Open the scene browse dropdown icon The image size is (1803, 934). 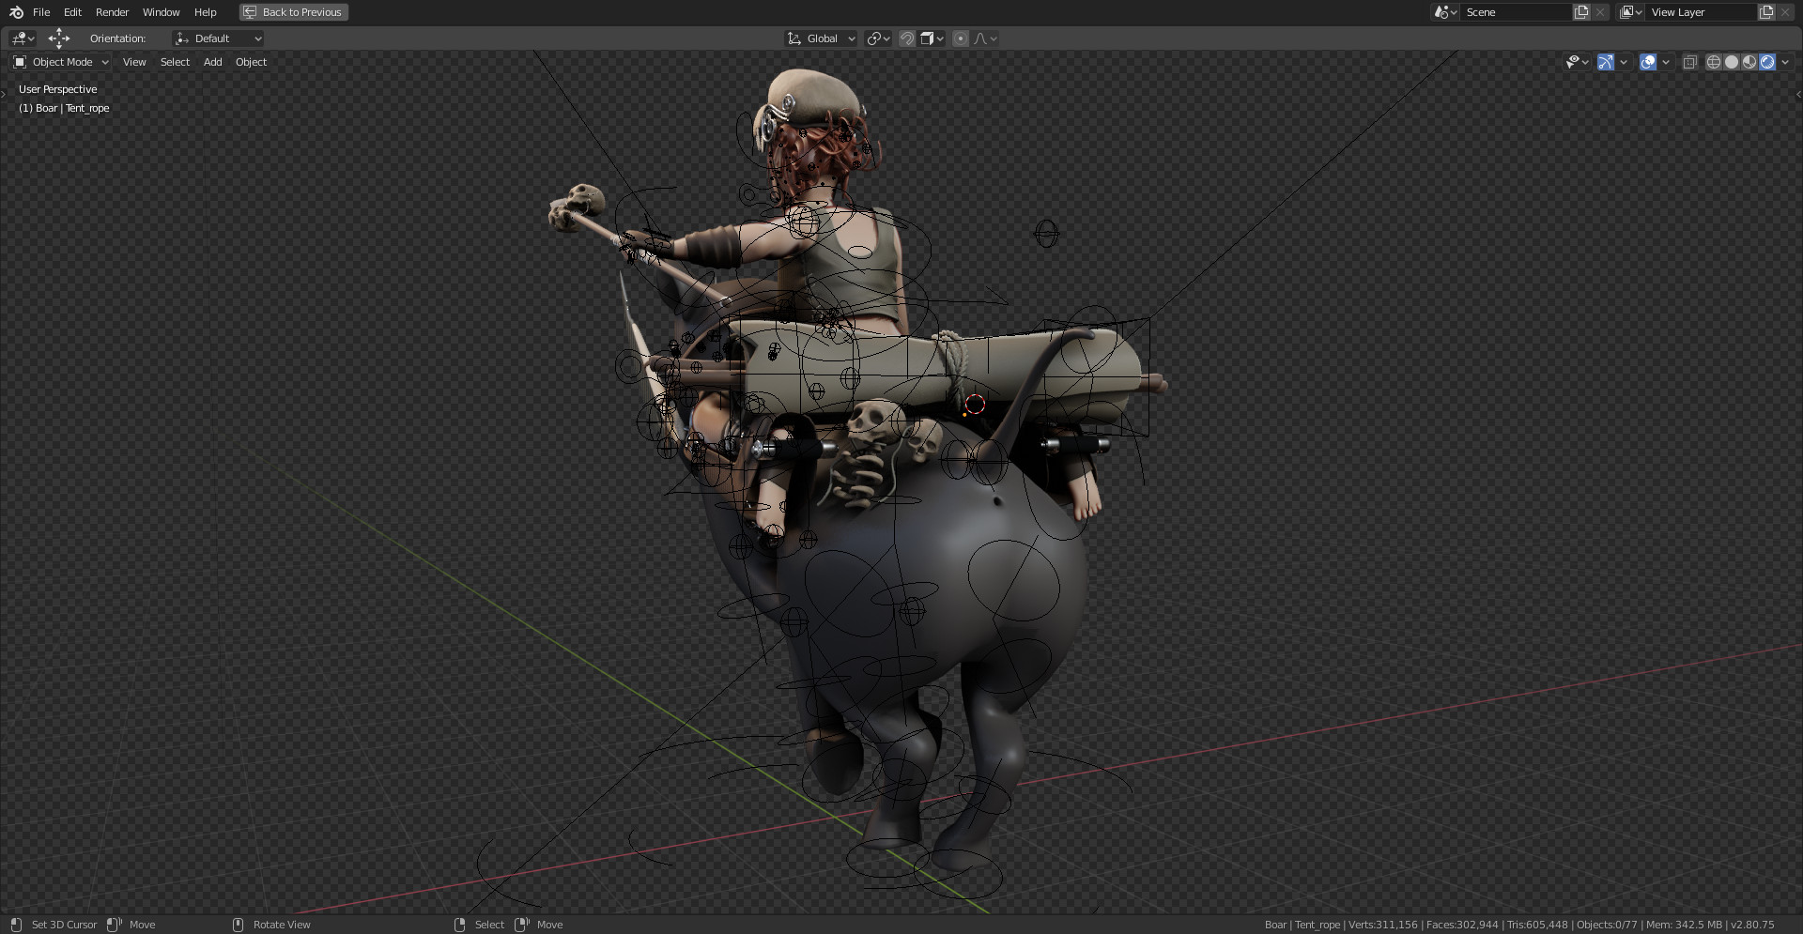pyautogui.click(x=1444, y=12)
